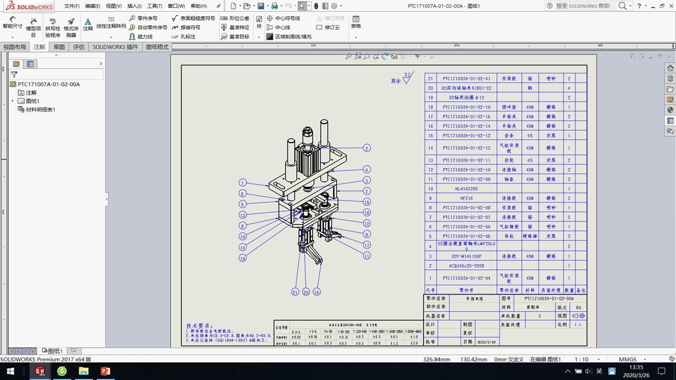Expand the Options gear dropdown arrow
Viewport: 676px width, 380px height.
[341, 6]
